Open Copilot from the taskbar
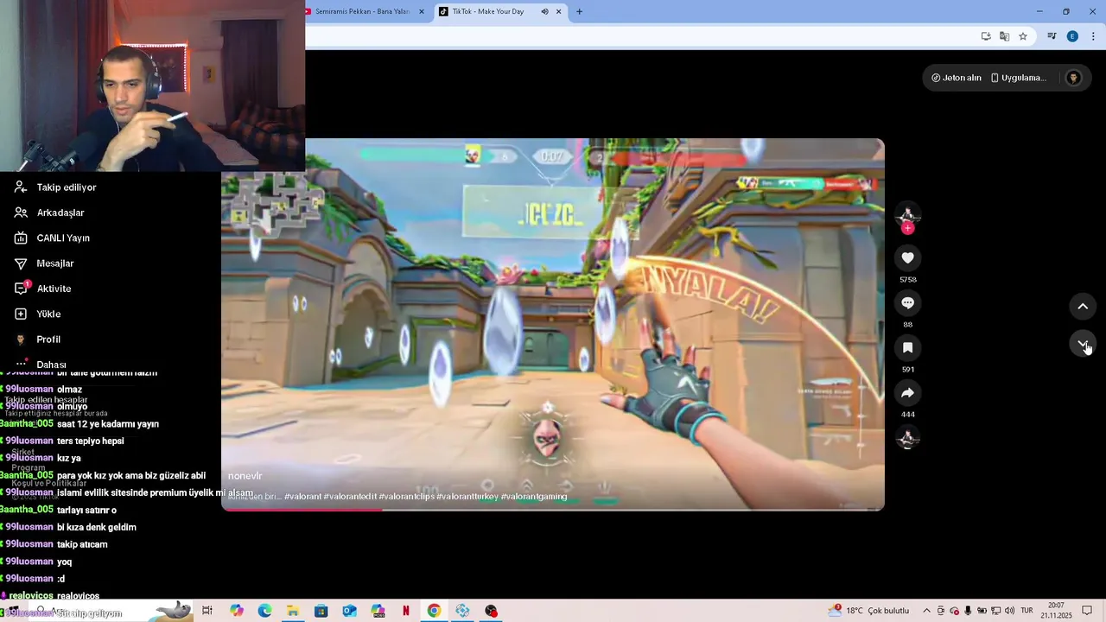Viewport: 1106px width, 622px height. click(237, 611)
